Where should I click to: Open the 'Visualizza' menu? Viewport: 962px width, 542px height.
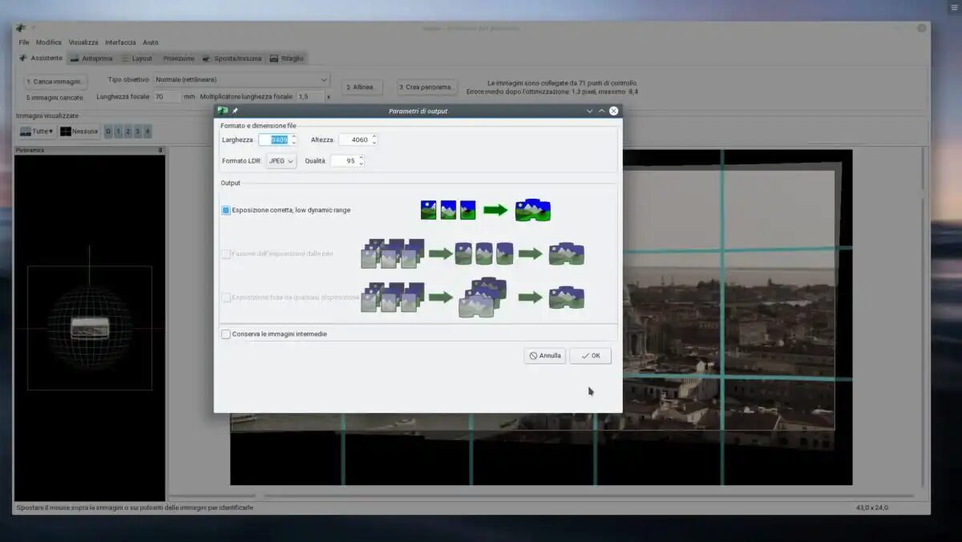[x=83, y=42]
